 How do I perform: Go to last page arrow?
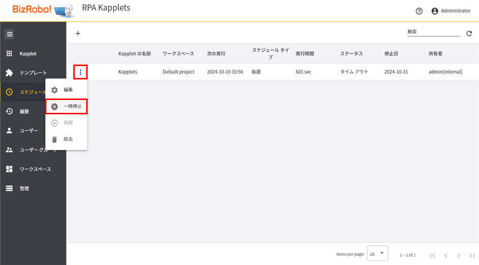(x=472, y=255)
